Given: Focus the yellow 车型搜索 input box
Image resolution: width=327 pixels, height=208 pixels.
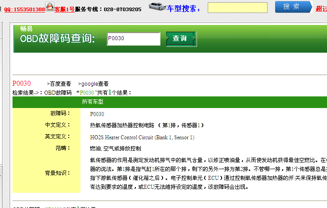Looking at the screenshot, I should (238, 8).
